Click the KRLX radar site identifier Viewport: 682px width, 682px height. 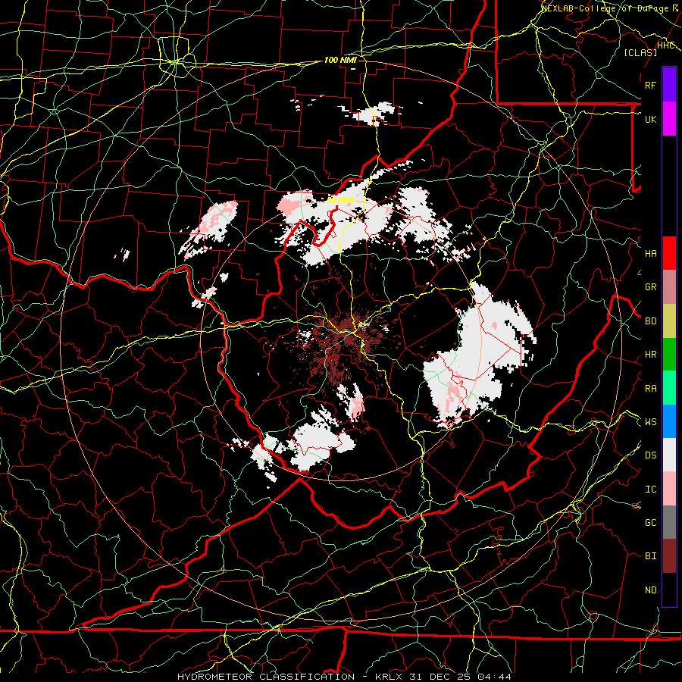click(x=389, y=677)
